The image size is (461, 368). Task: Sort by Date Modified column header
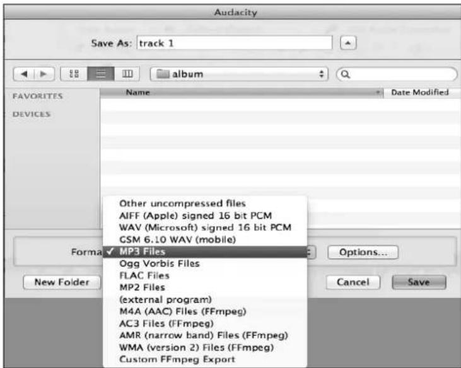[x=422, y=93]
